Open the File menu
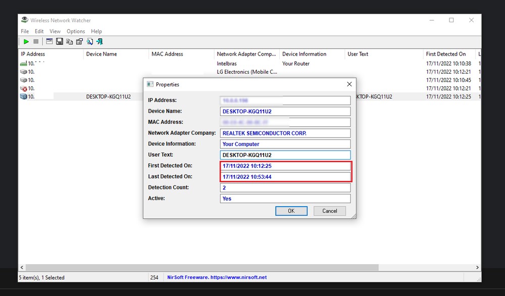Image resolution: width=505 pixels, height=296 pixels. point(24,31)
